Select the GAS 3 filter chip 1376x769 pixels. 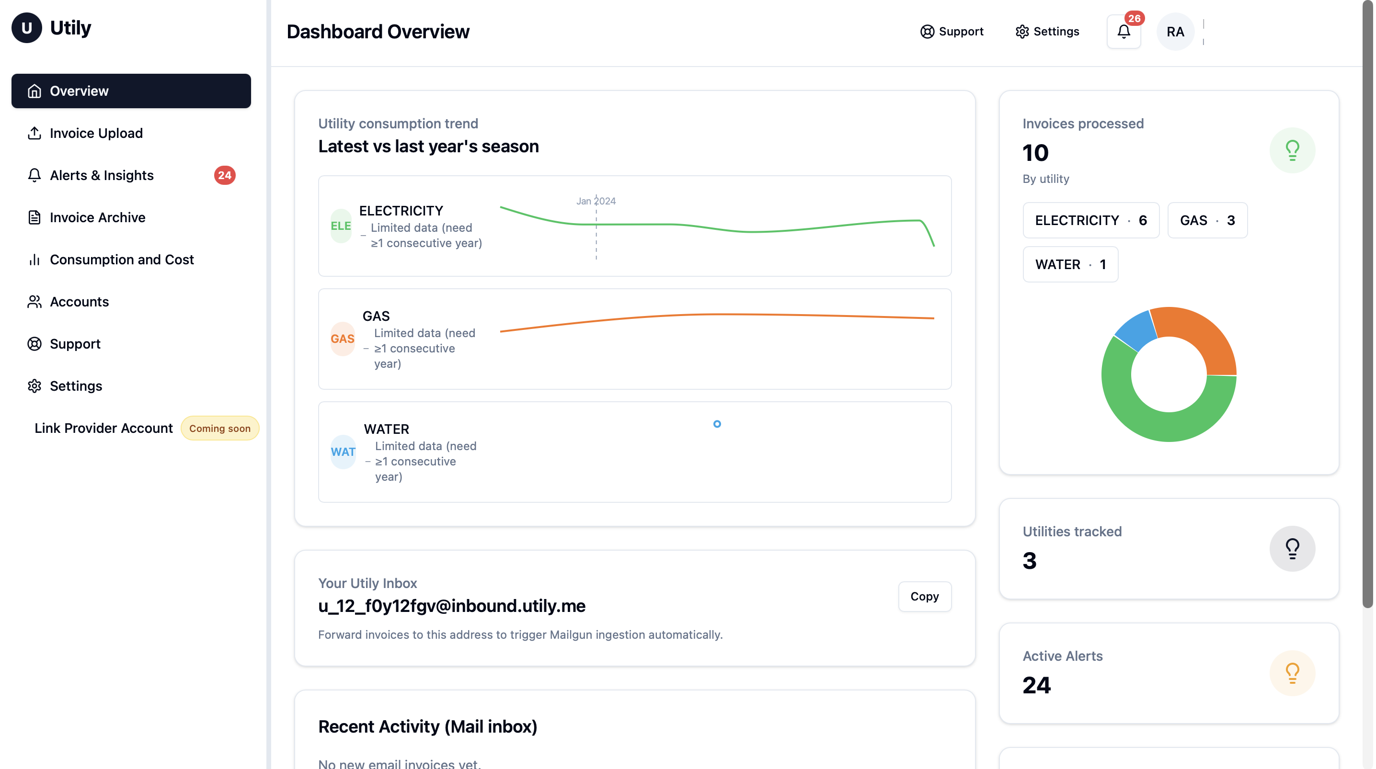click(1207, 220)
